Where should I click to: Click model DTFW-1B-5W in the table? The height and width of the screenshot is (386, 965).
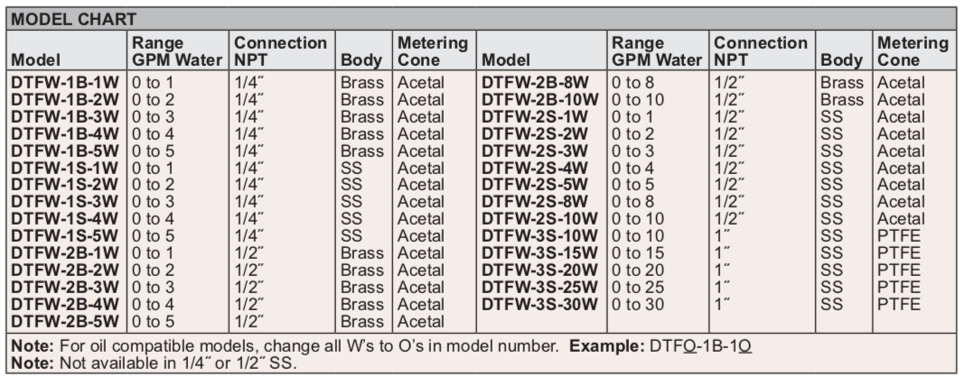point(64,149)
